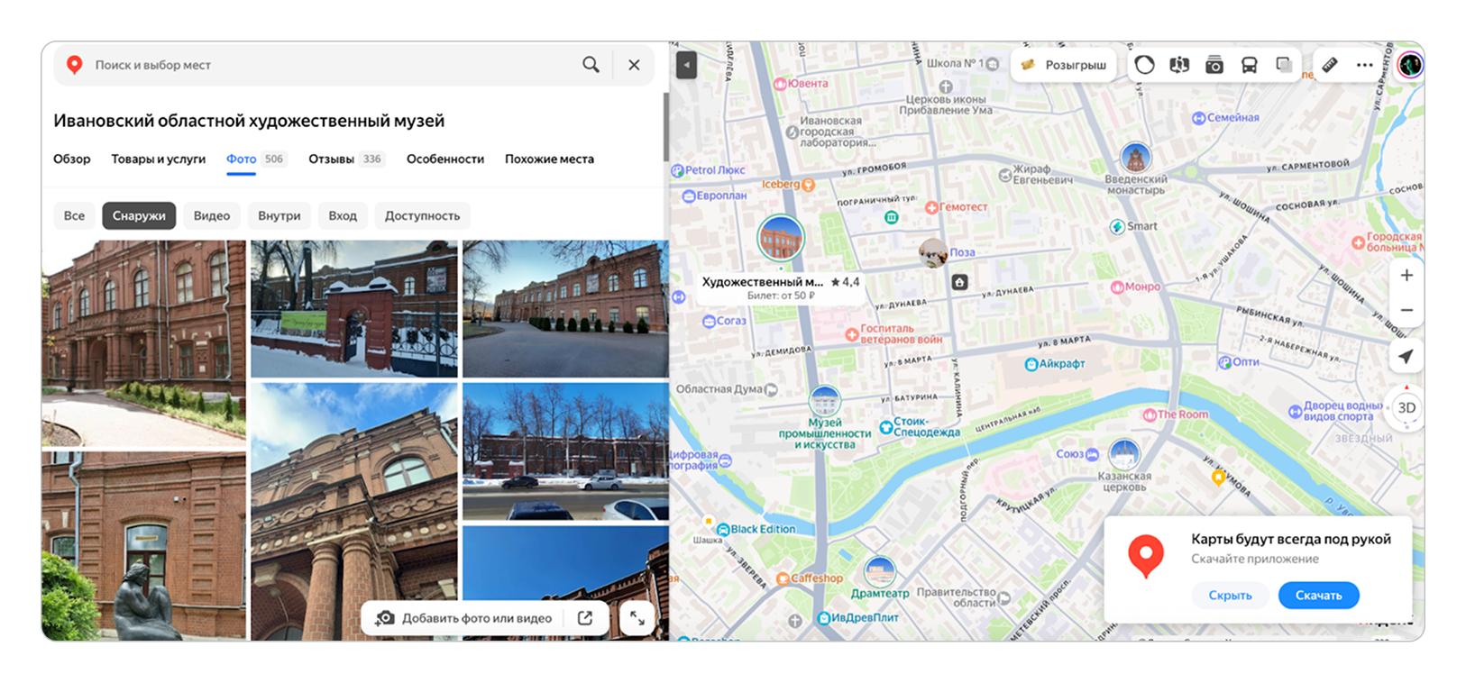Open the street panoramas map tool
This screenshot has width=1466, height=683.
click(1179, 65)
